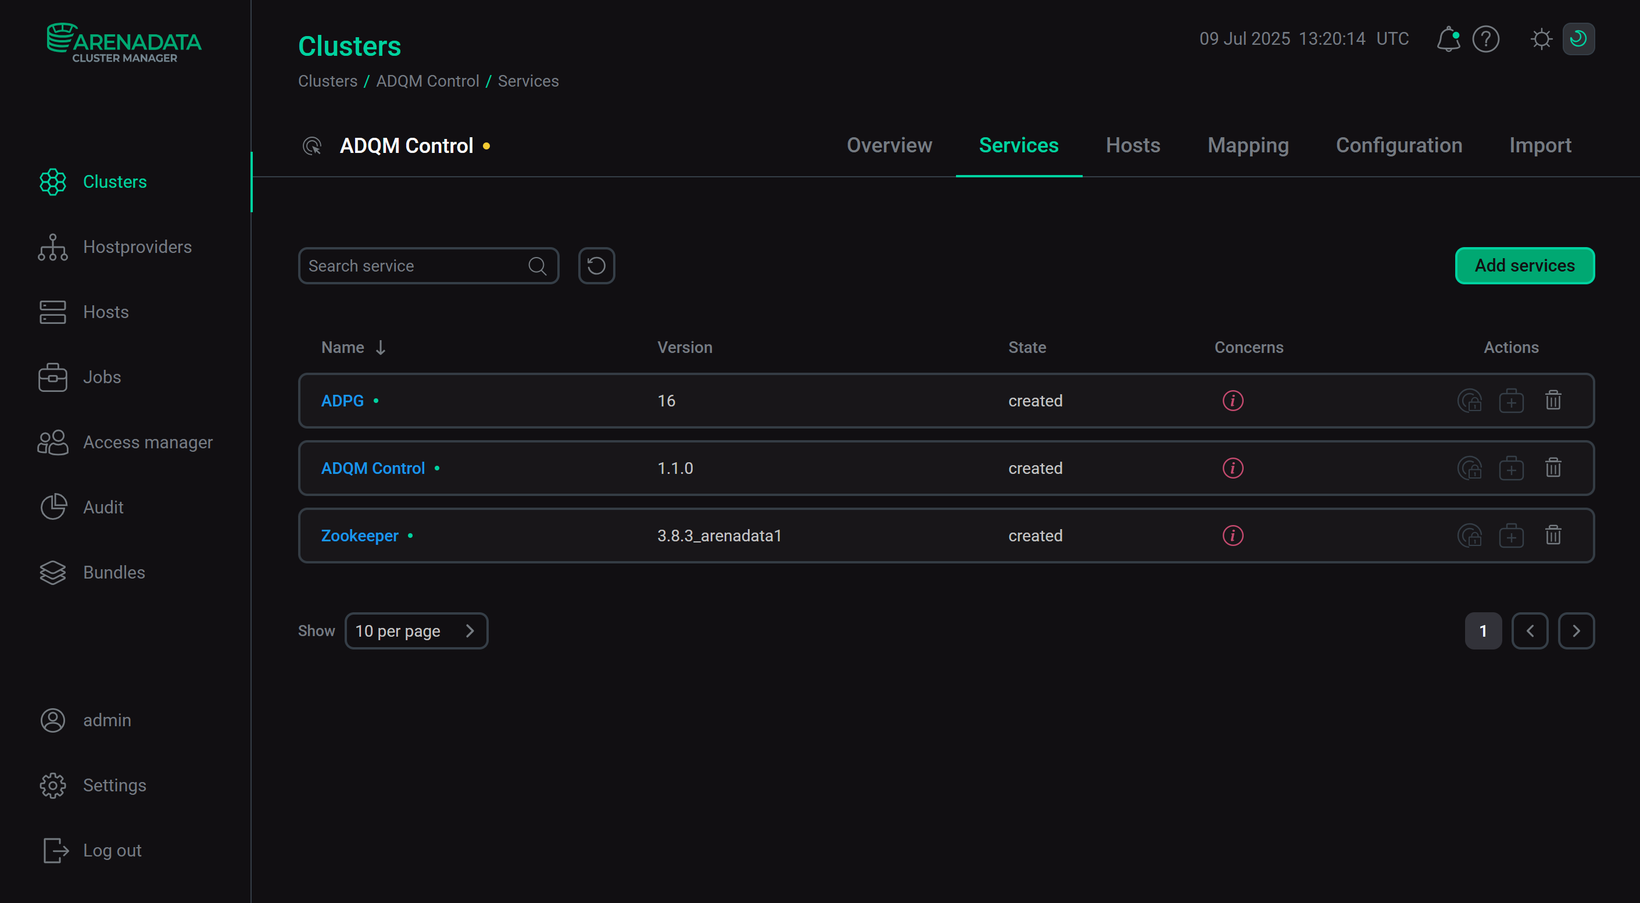Click the help question mark icon
Viewport: 1640px width, 903px height.
1487,39
